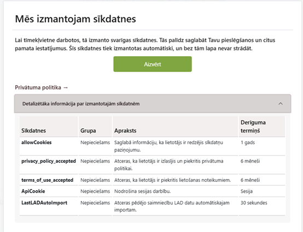Click the 1 gads validity cell

coord(248,142)
